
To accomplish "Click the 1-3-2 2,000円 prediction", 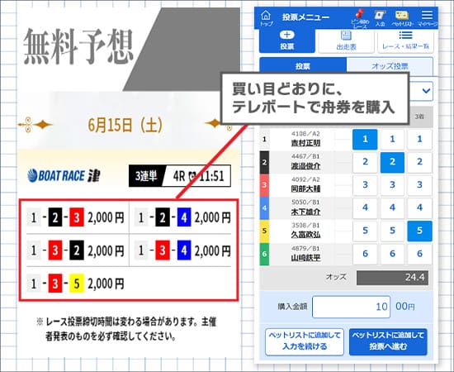I will [75, 250].
